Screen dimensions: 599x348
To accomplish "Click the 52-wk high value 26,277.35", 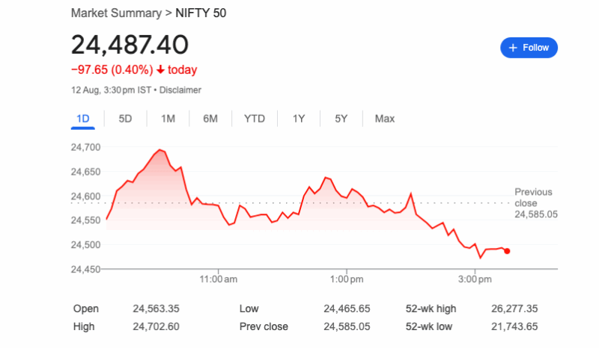I will 513,308.
